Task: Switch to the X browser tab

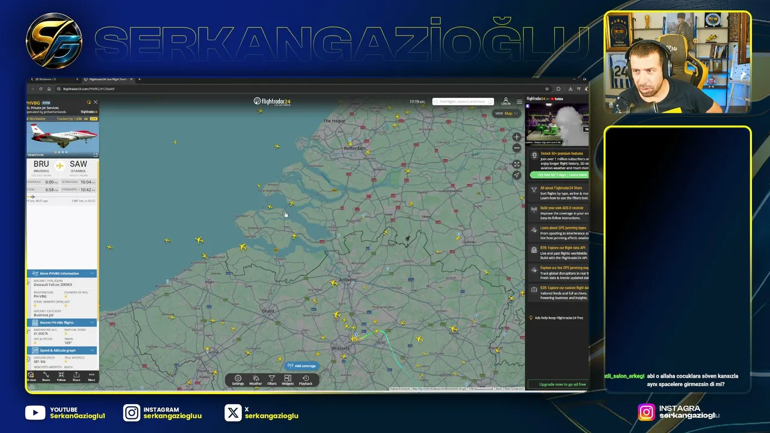Action: pyautogui.click(x=54, y=79)
